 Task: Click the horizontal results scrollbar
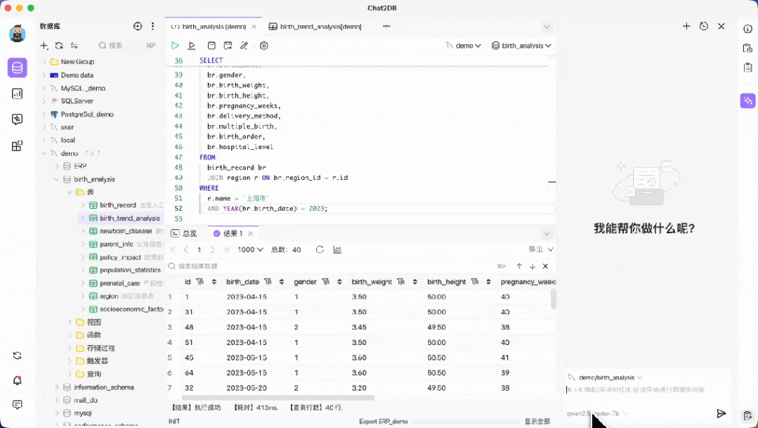point(278,398)
